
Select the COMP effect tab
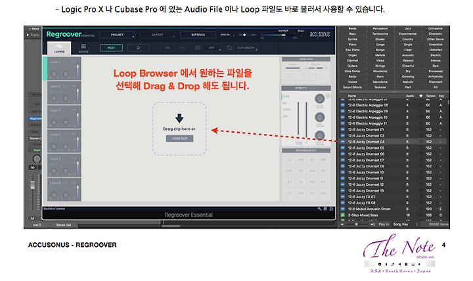tap(286, 110)
